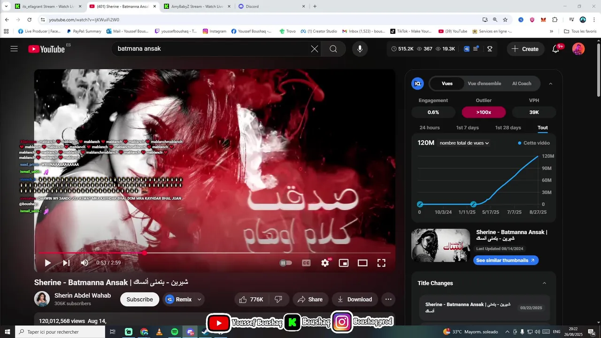Enter full screen mode

pyautogui.click(x=381, y=263)
